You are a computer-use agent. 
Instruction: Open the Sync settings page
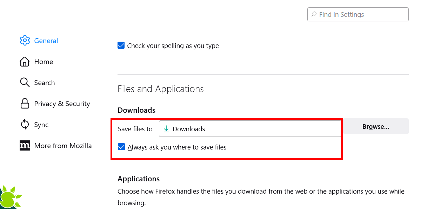click(41, 125)
